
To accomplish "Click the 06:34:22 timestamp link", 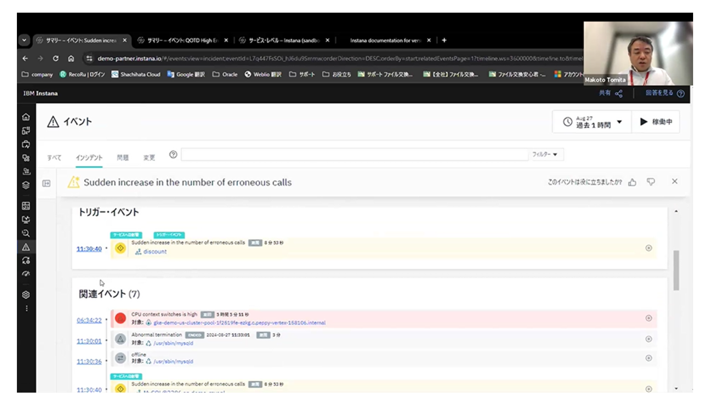I will click(x=89, y=321).
